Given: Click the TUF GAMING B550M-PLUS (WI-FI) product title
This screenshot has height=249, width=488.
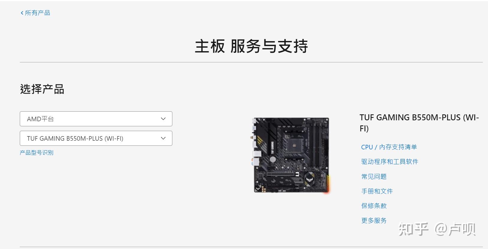Looking at the screenshot, I should tap(419, 123).
